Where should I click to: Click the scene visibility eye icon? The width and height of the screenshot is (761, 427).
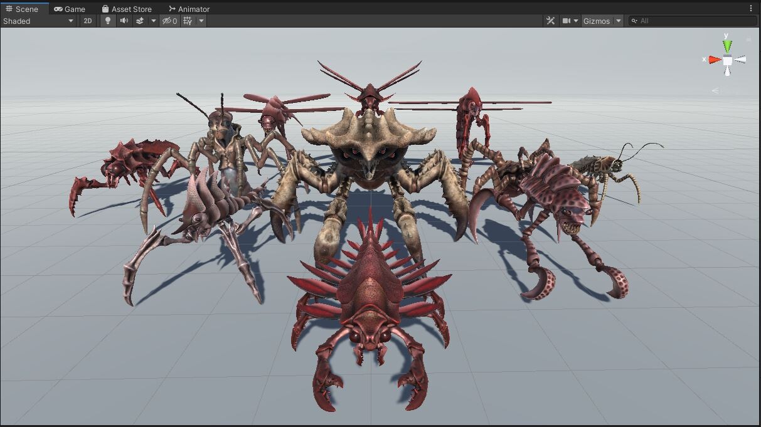click(x=168, y=21)
